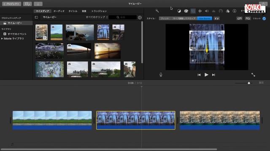Rotate the clip clockwise

coord(248,18)
